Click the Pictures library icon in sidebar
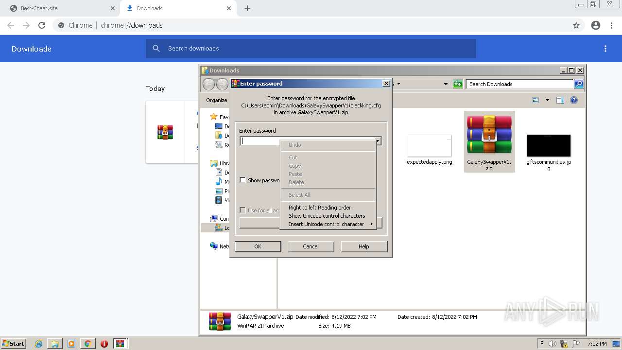 219,191
